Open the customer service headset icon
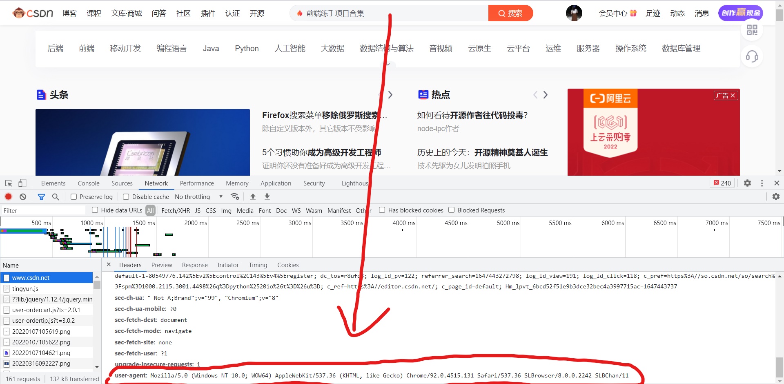Image resolution: width=784 pixels, height=384 pixels. 752,56
